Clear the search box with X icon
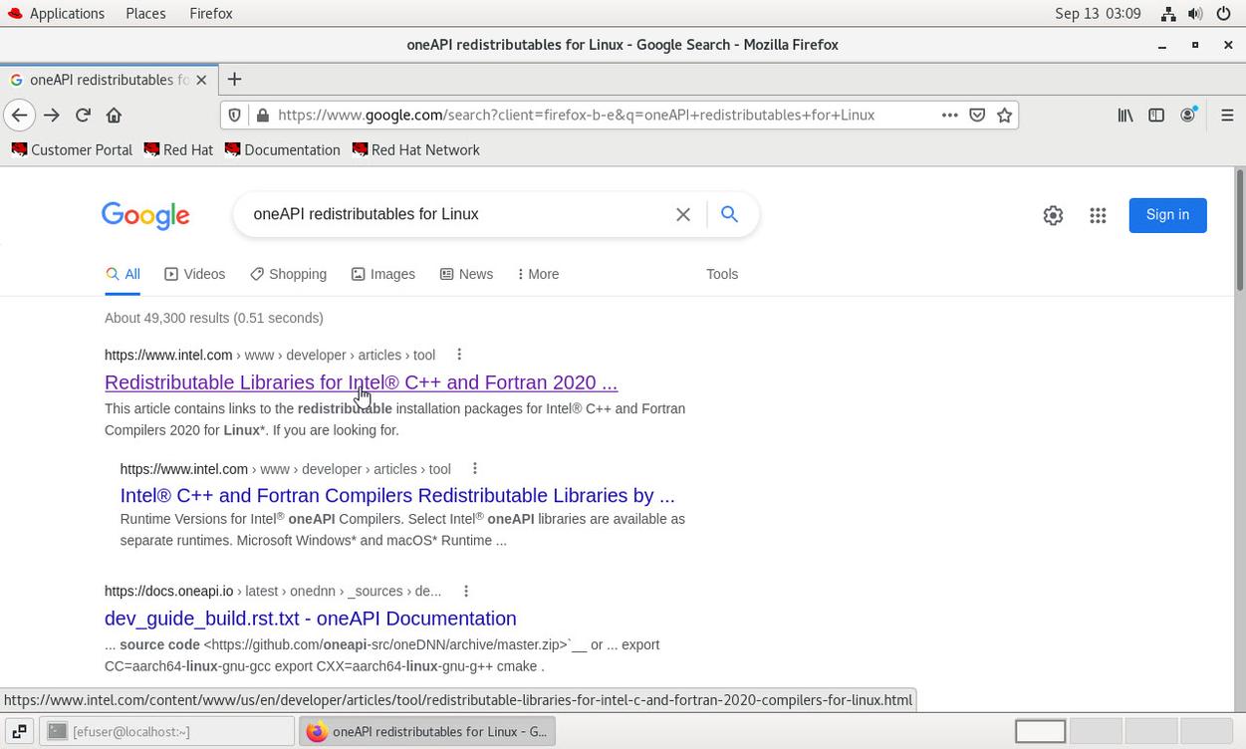The image size is (1246, 749). click(683, 214)
